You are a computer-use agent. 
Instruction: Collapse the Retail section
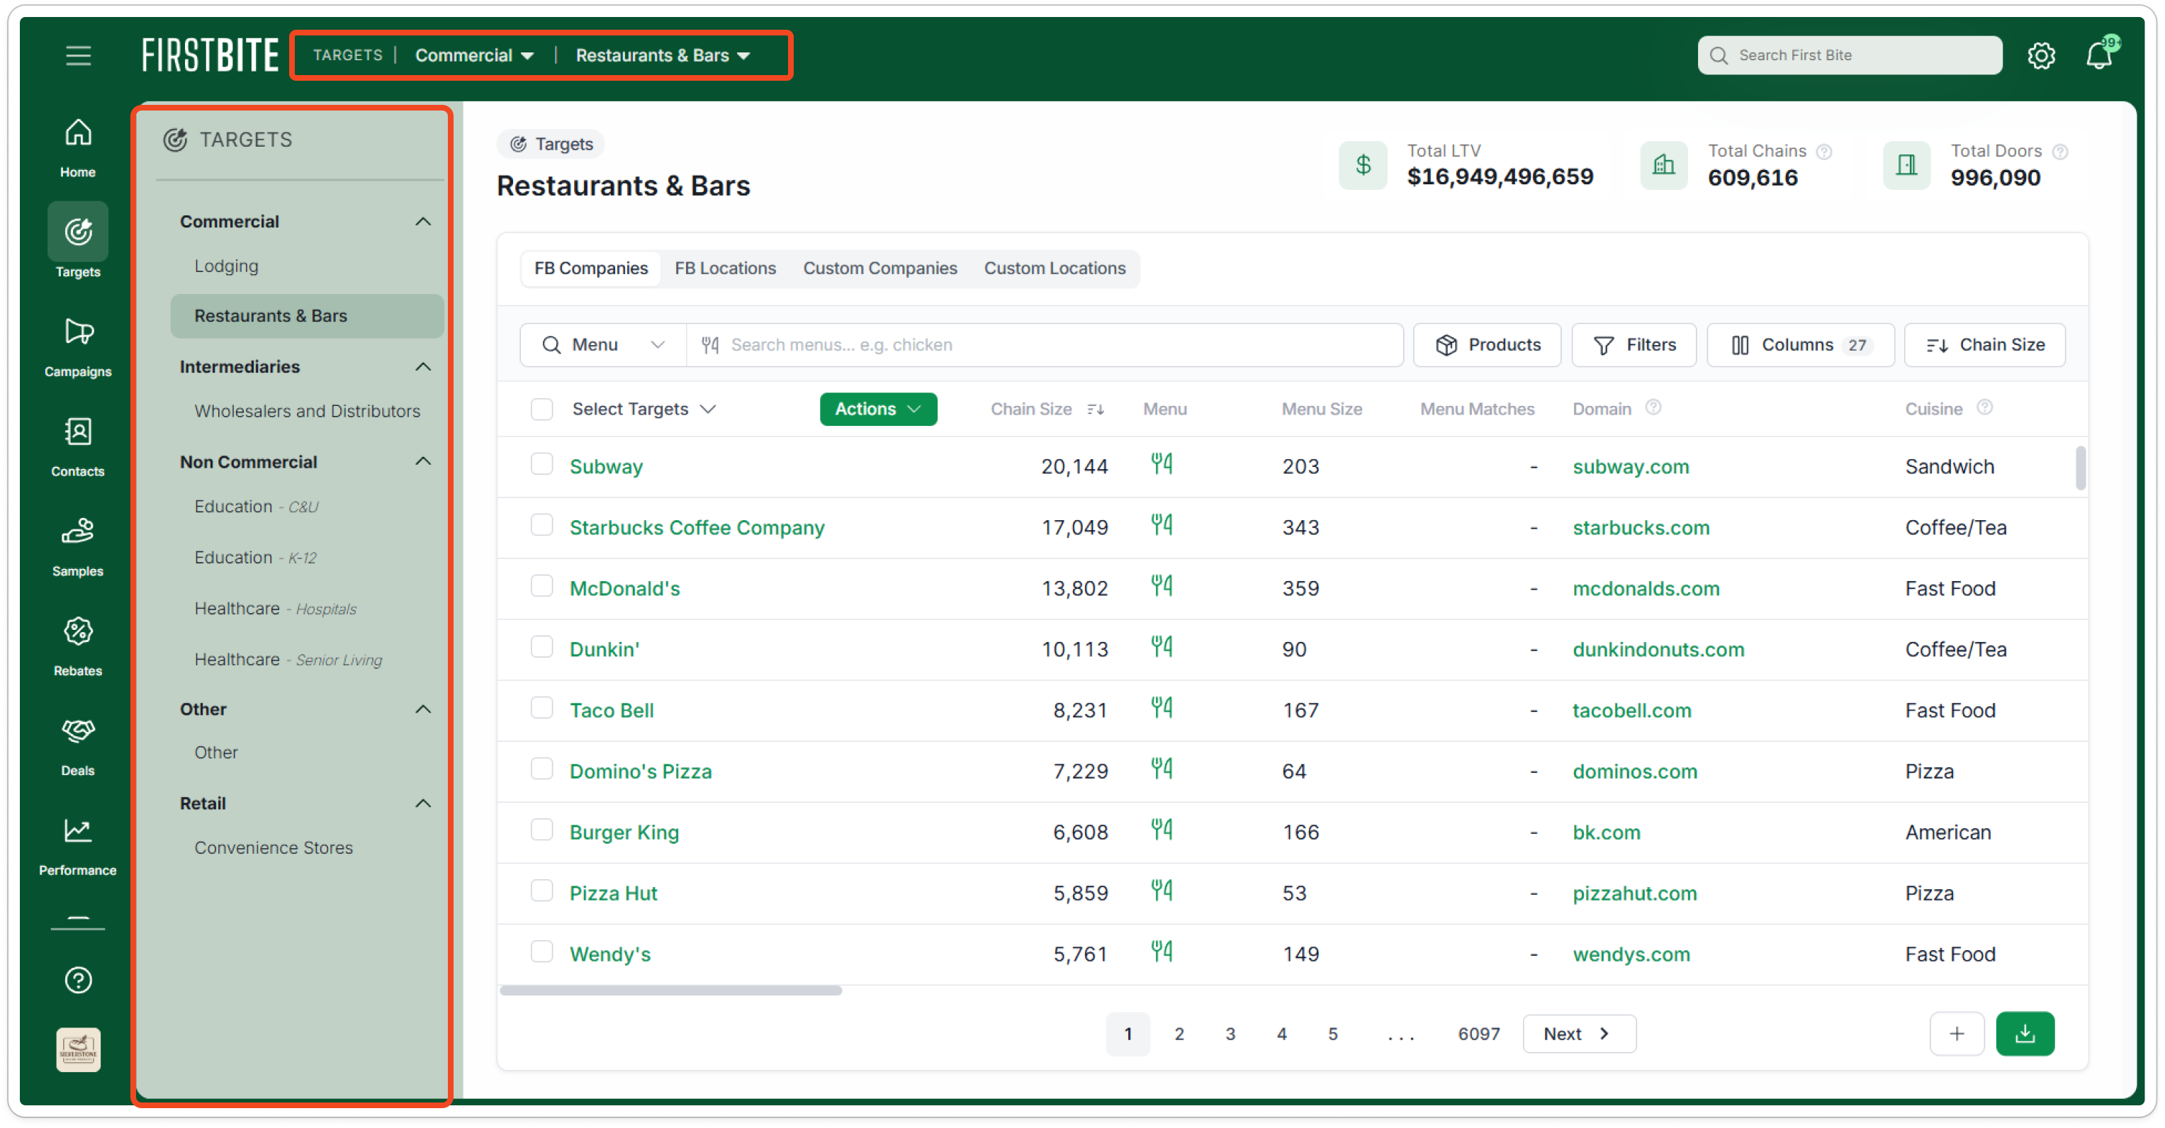423,803
